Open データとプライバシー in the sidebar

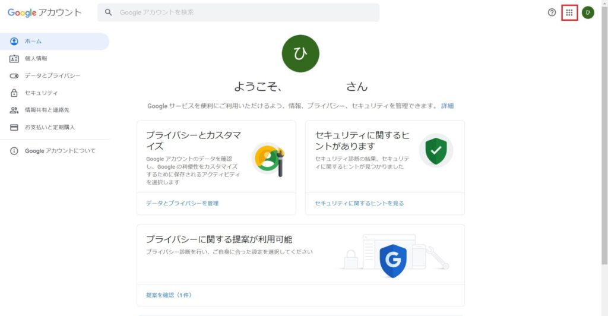(x=52, y=75)
